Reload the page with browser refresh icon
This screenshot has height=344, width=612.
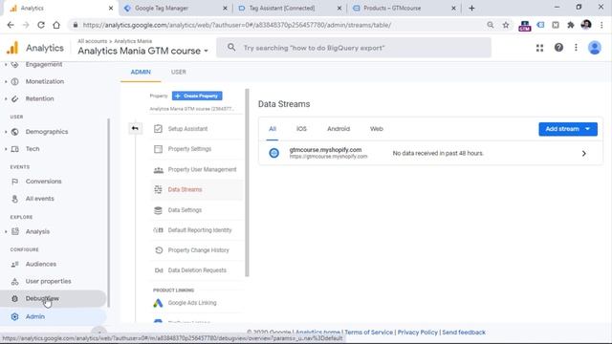coord(41,25)
